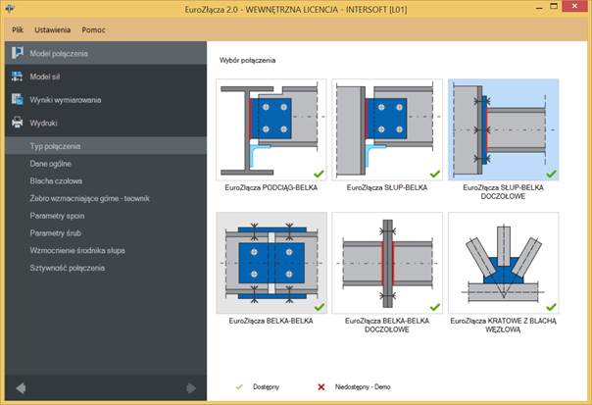Click the forward arrow in sidebar
The image size is (592, 405).
(191, 388)
